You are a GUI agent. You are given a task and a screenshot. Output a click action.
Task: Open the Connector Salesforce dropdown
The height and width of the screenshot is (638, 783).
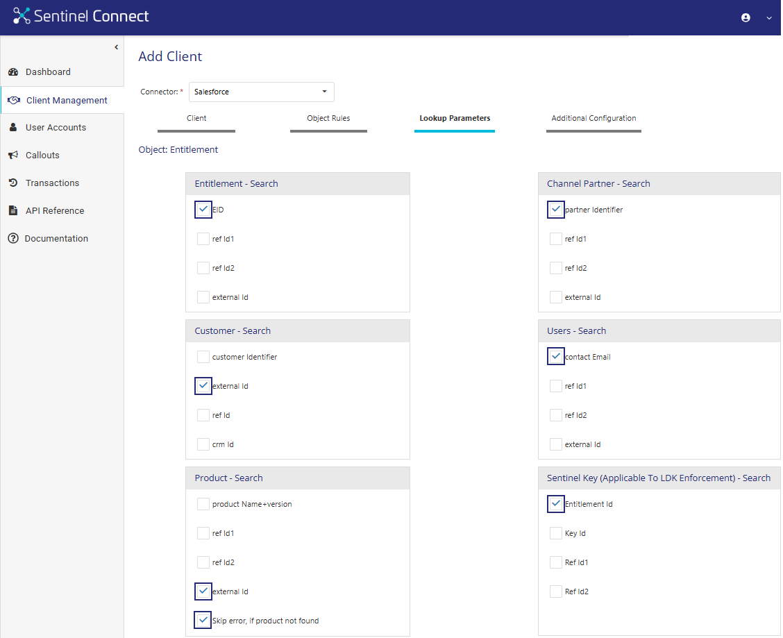[x=261, y=92]
